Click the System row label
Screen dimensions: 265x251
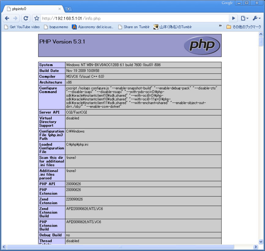tap(46, 65)
